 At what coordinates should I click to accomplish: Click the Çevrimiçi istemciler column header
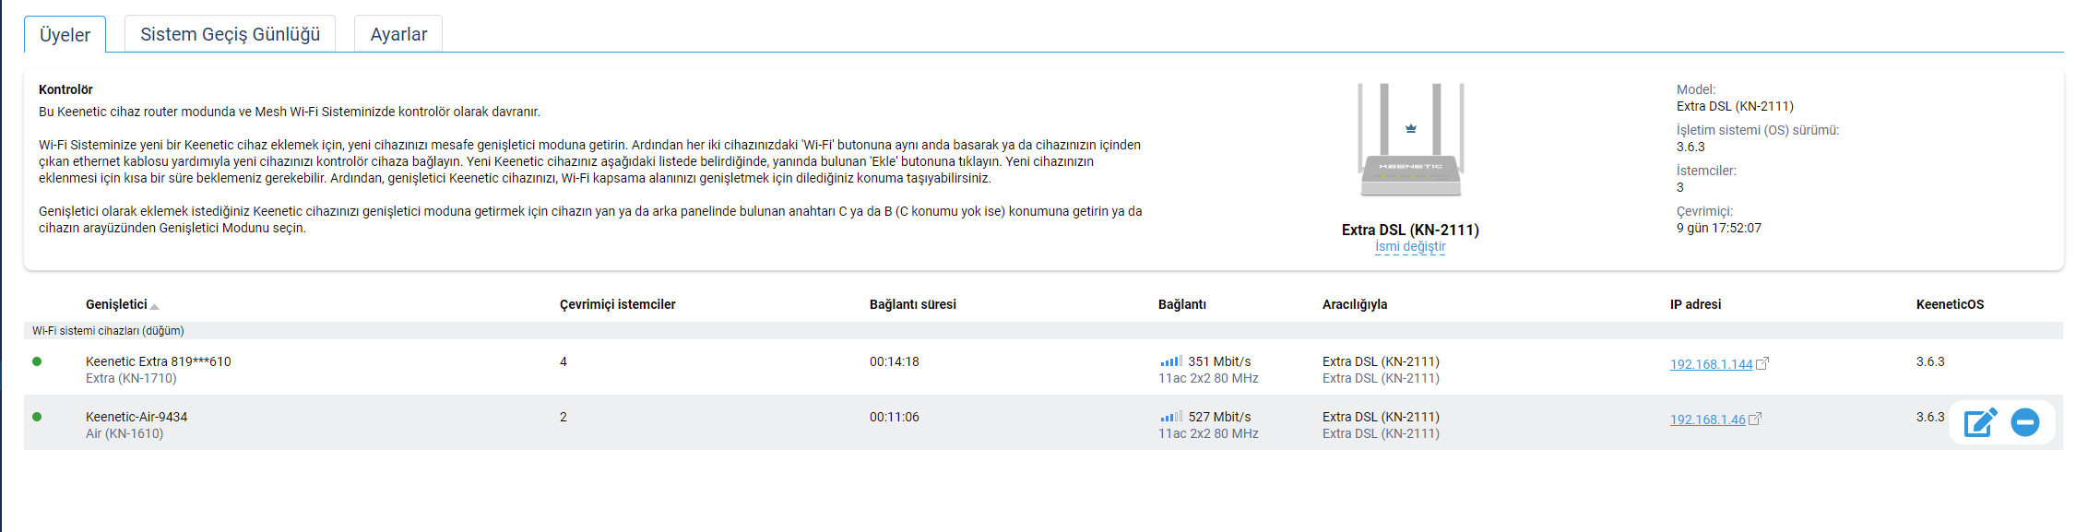pyautogui.click(x=617, y=304)
